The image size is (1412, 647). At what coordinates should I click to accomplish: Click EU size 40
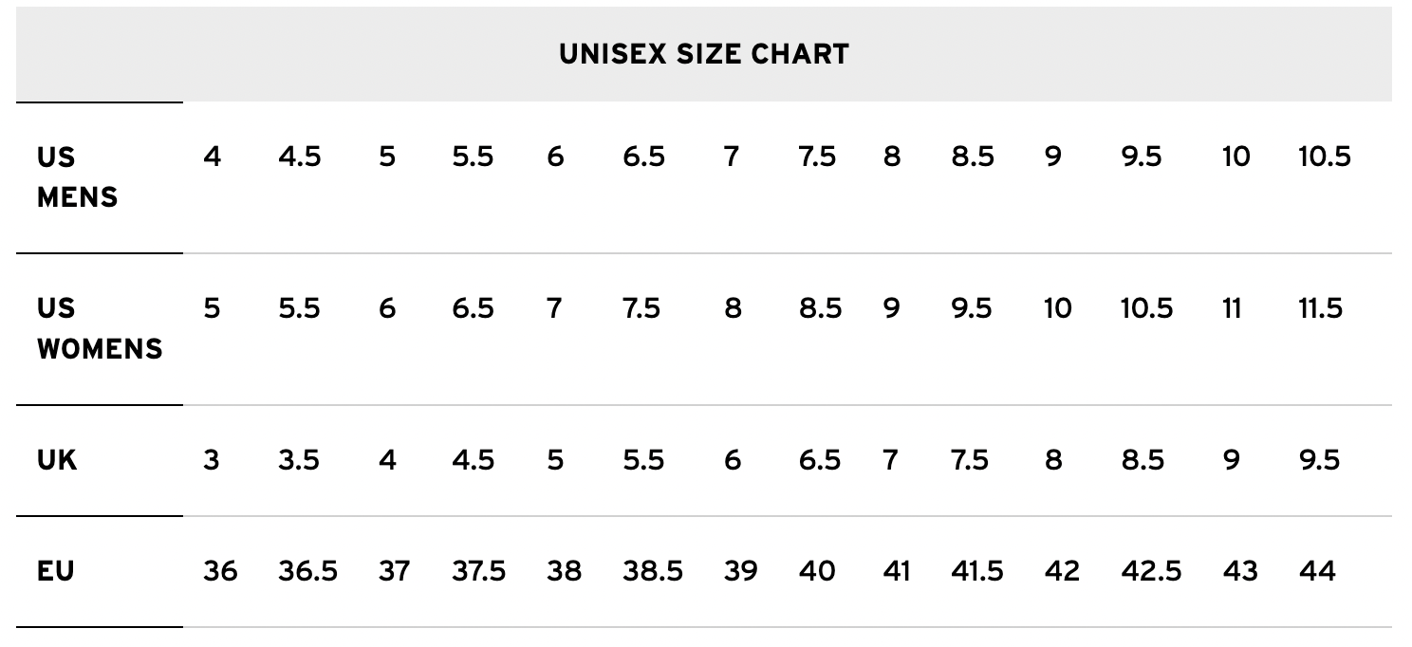(817, 571)
